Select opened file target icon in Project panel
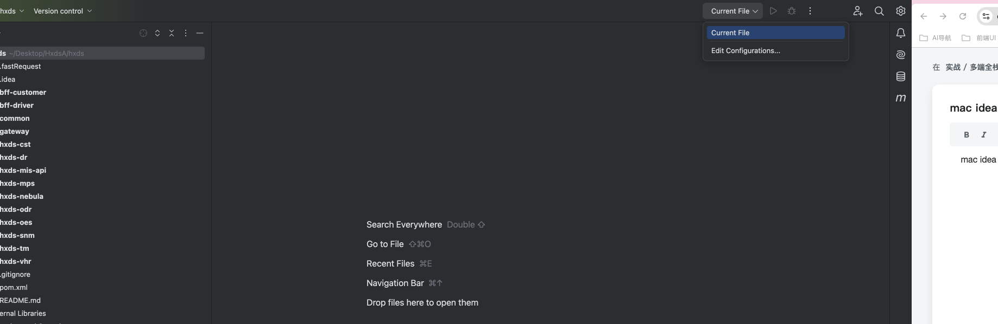 tap(143, 33)
